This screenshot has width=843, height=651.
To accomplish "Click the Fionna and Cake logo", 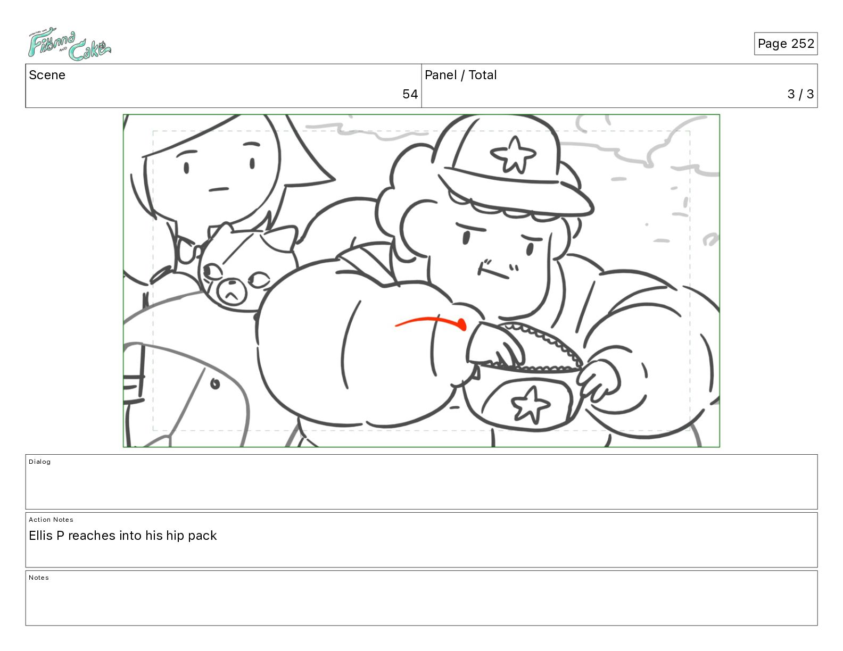I will click(x=69, y=45).
